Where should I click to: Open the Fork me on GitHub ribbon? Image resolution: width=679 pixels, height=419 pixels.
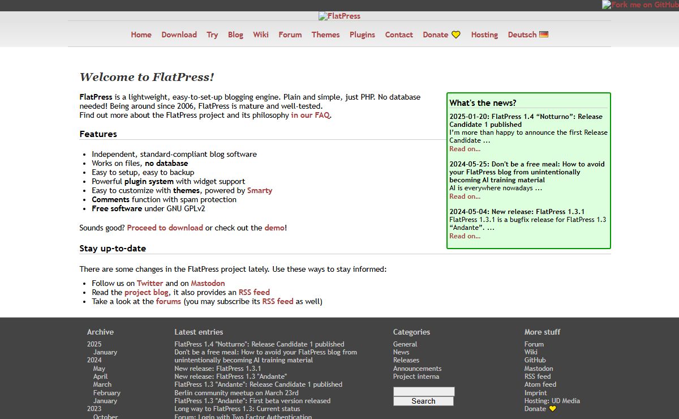click(x=640, y=5)
